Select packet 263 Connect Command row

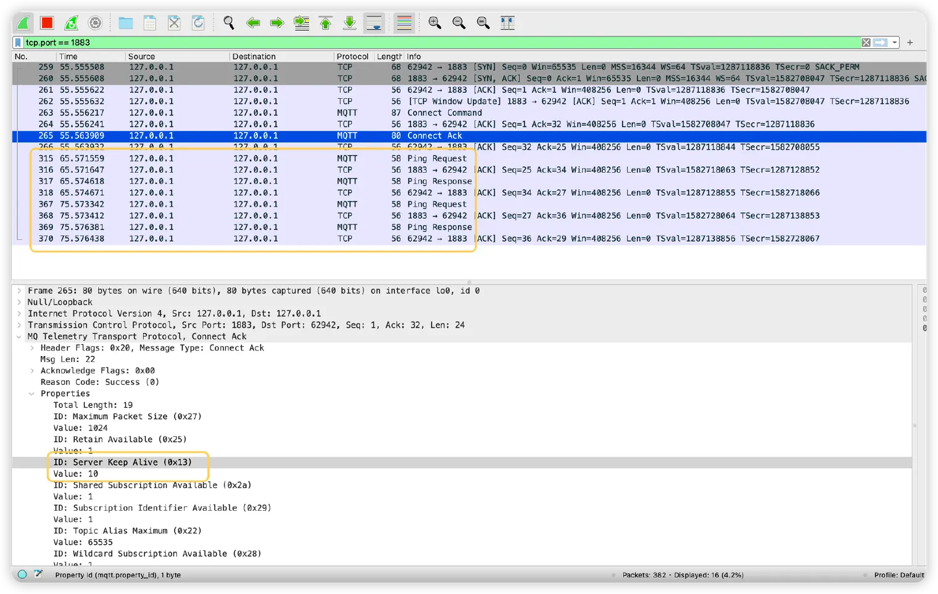(469, 113)
